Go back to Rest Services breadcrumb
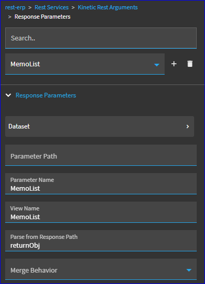Screen dimensions: 205x284 coord(52,7)
